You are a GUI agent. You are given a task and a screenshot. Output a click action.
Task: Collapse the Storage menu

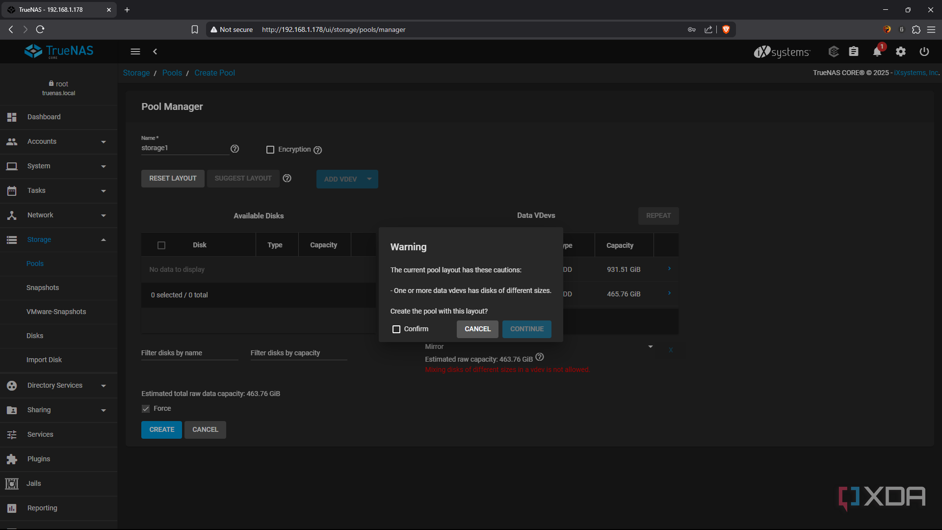[x=59, y=240]
